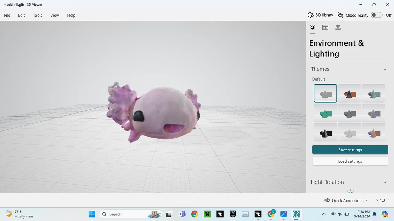The width and height of the screenshot is (394, 221).
Task: Select the purple and gold theme thumbnail
Action: (x=374, y=132)
